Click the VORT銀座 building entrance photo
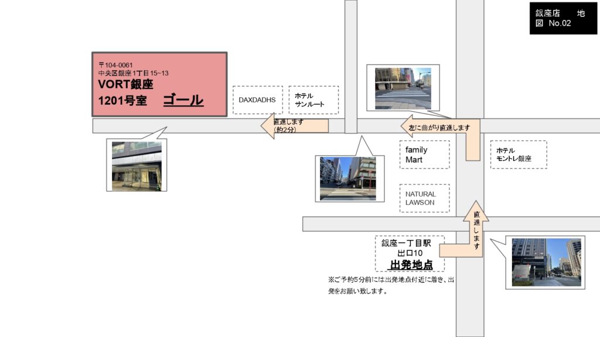 tap(137, 166)
